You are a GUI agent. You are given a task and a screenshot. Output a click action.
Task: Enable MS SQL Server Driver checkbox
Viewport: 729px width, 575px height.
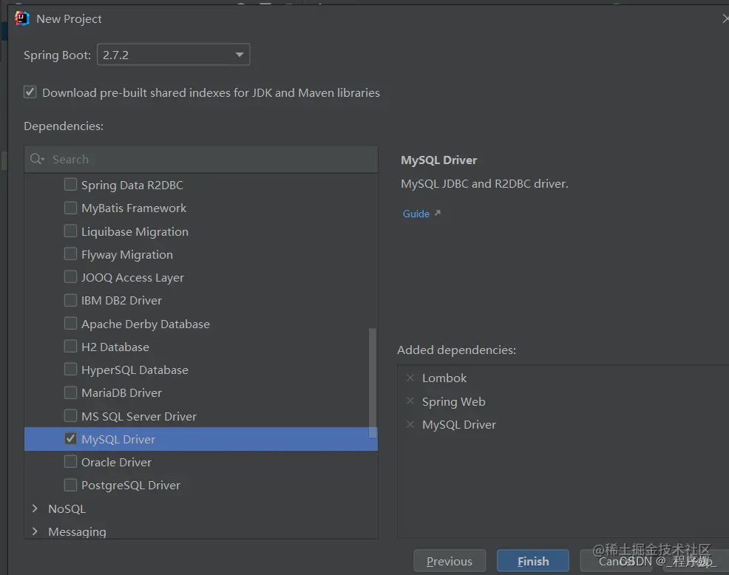coord(70,415)
